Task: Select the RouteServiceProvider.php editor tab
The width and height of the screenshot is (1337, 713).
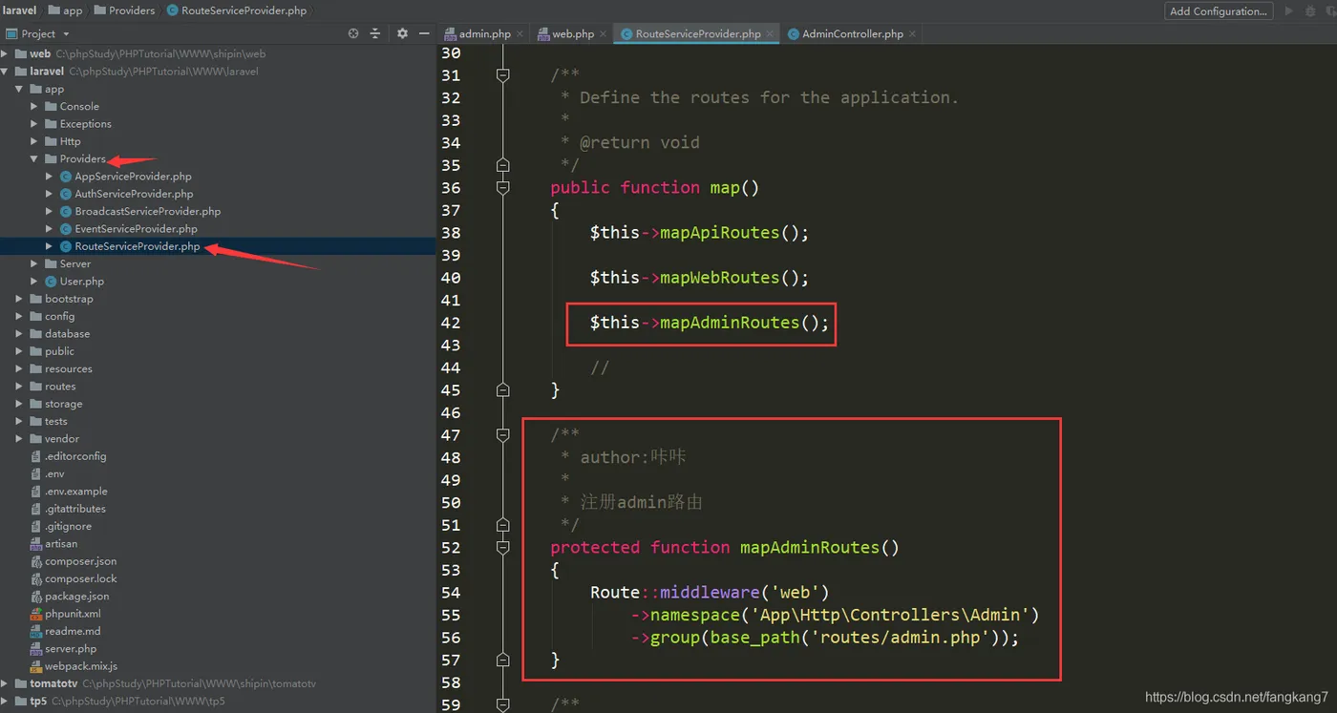Action: [698, 33]
